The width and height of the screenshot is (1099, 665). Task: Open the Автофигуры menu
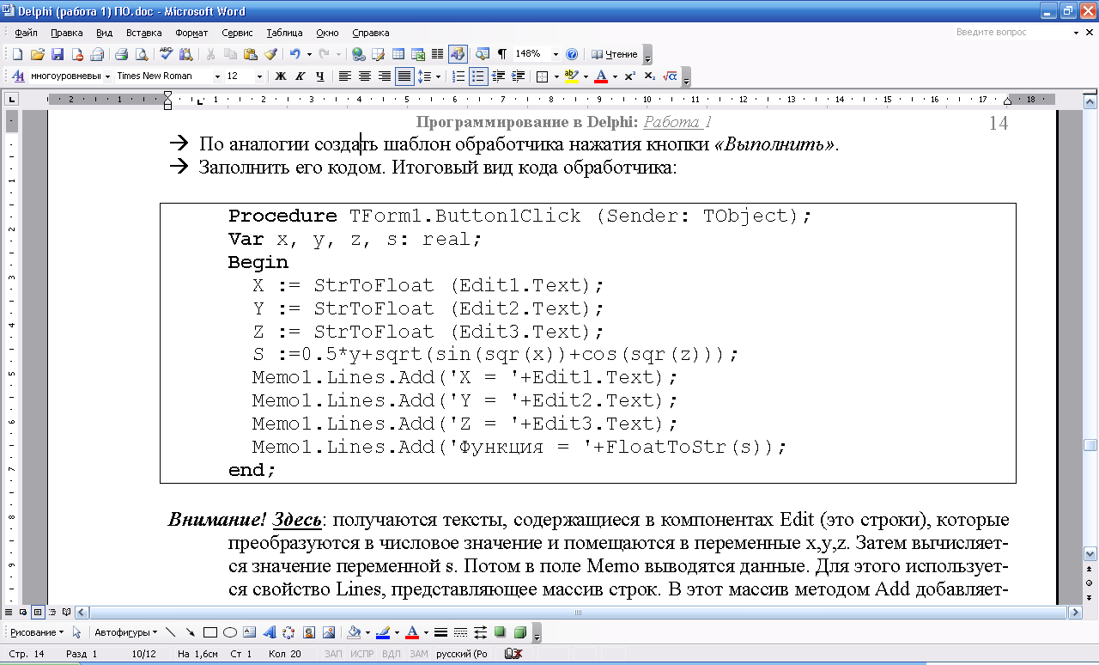(125, 632)
